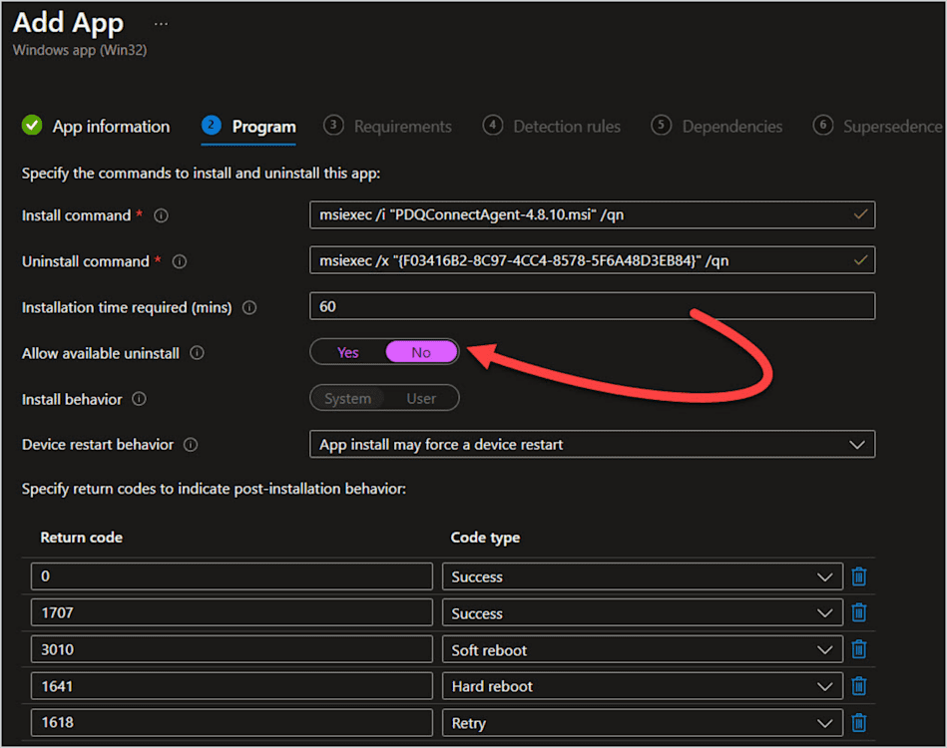This screenshot has height=748, width=947.
Task: Delete the return code 0 row
Action: [x=859, y=576]
